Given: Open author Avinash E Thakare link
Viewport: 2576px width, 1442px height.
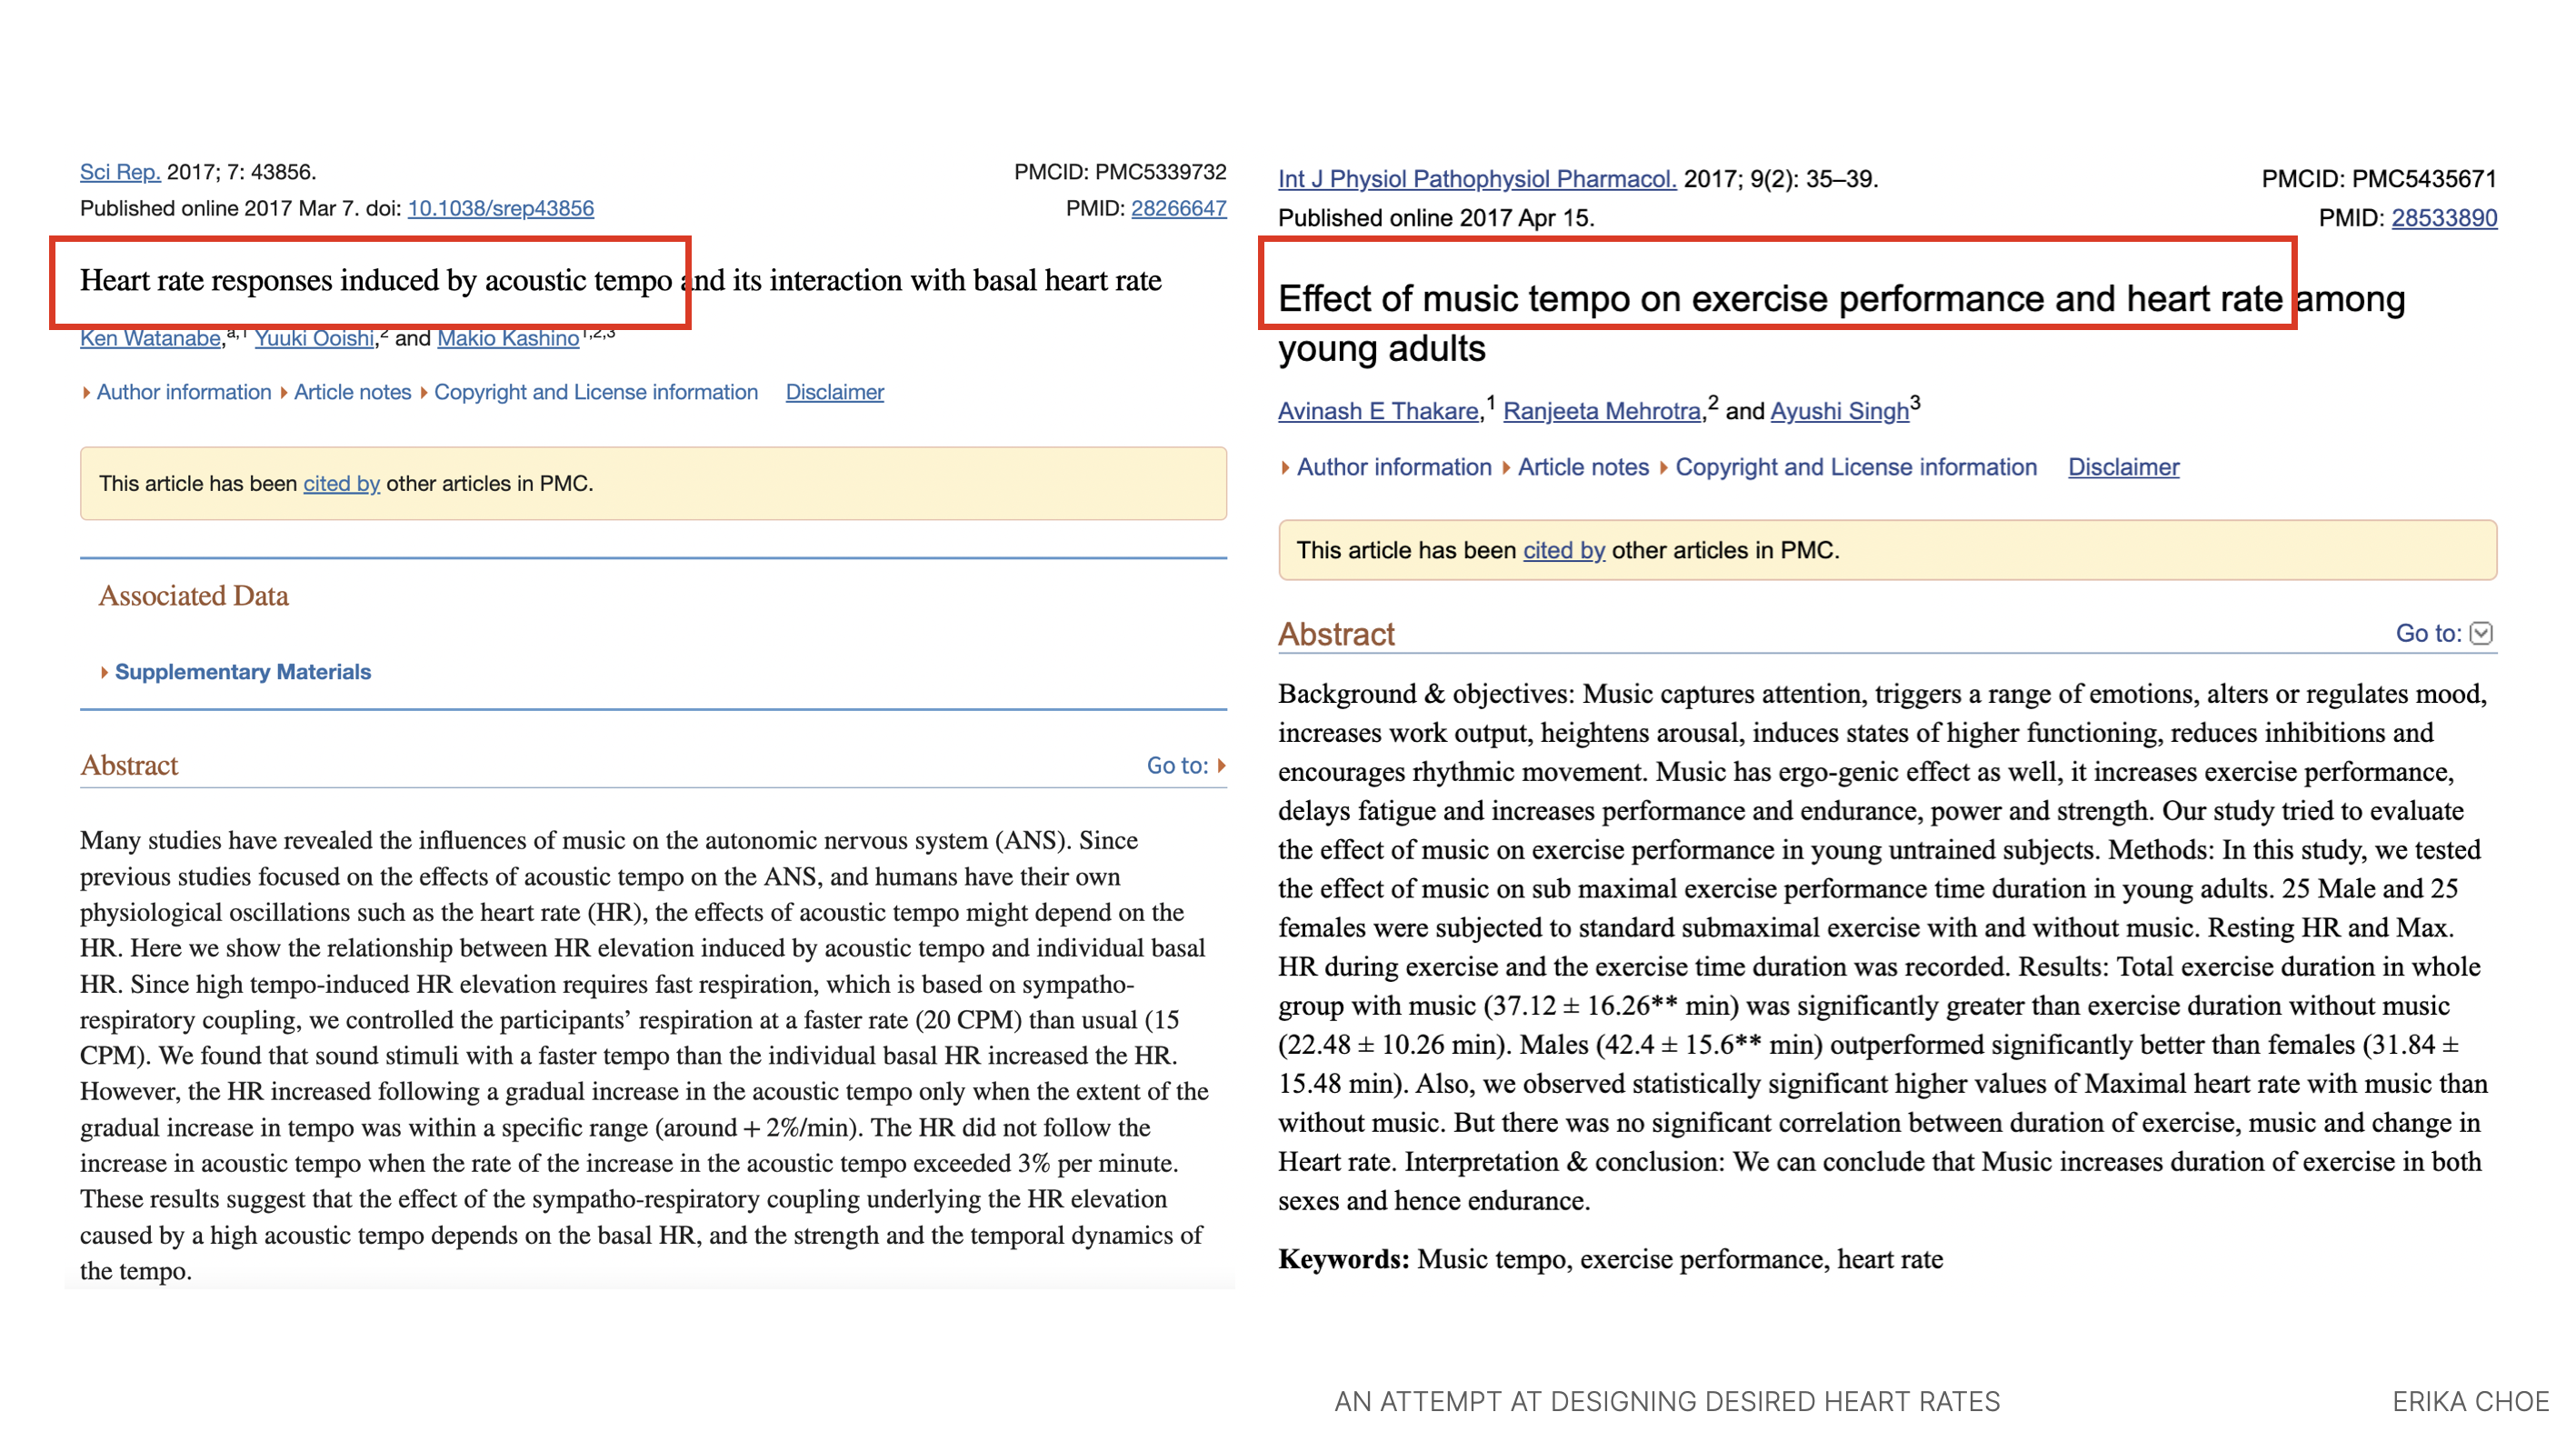Looking at the screenshot, I should (x=1378, y=411).
